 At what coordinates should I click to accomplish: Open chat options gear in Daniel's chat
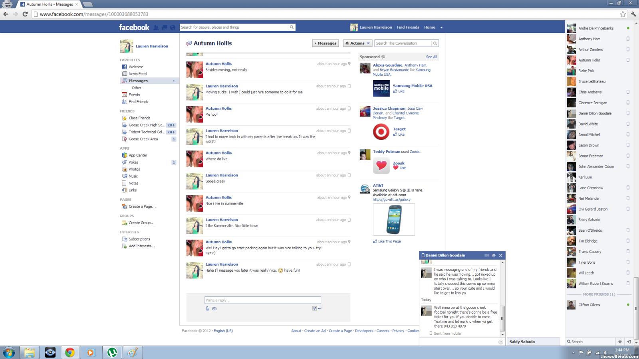[x=494, y=255]
